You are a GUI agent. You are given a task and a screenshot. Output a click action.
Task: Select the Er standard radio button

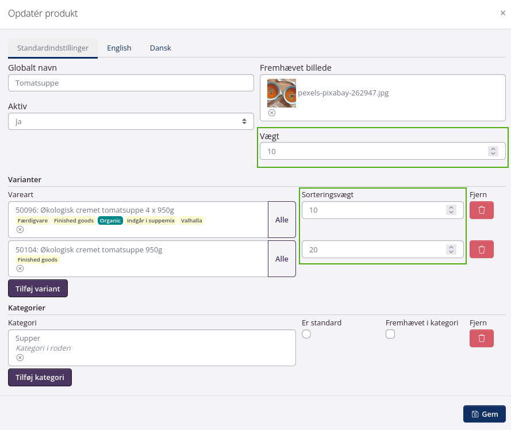point(306,335)
